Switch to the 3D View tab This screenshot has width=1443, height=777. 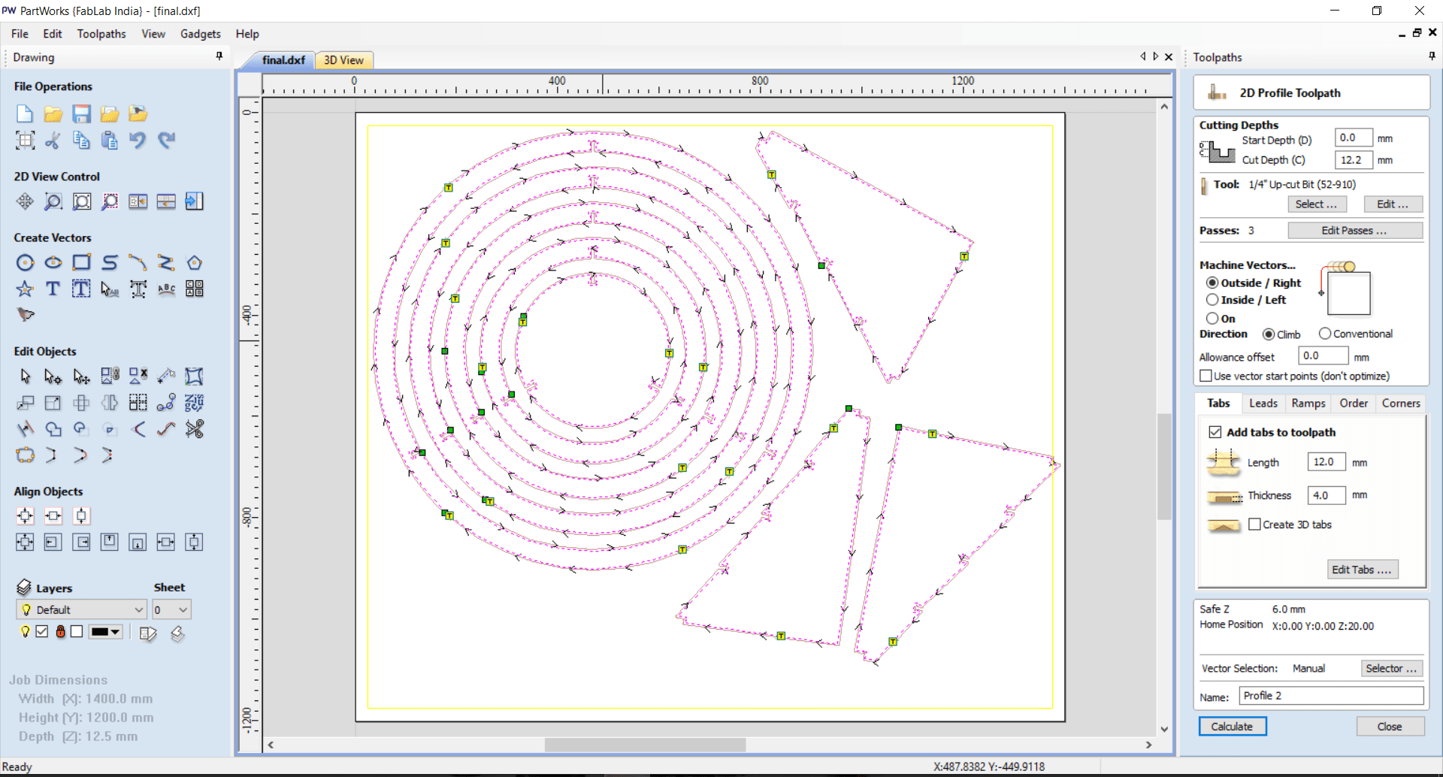[x=344, y=60]
